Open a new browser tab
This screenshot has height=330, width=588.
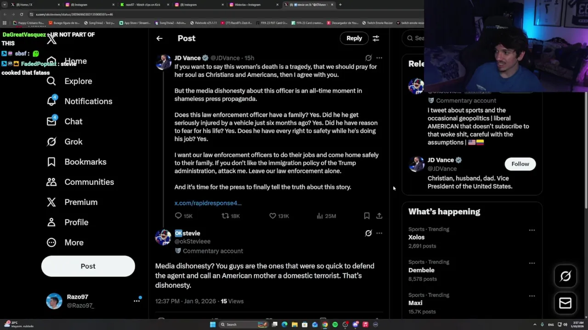tap(340, 5)
